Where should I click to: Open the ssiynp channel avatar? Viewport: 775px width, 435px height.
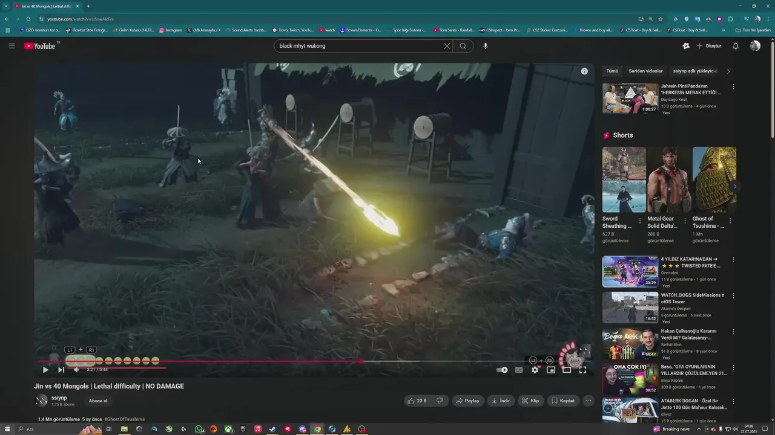pyautogui.click(x=41, y=401)
